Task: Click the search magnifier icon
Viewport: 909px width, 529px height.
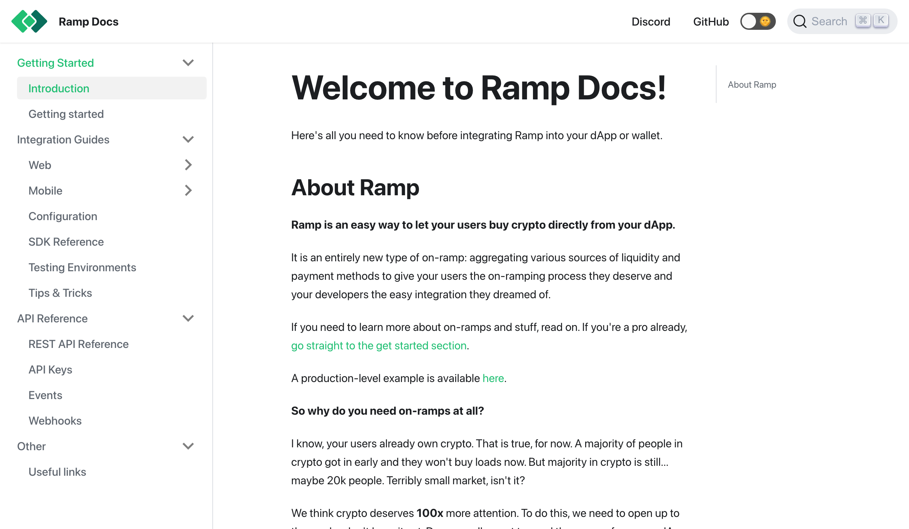Action: click(x=799, y=21)
